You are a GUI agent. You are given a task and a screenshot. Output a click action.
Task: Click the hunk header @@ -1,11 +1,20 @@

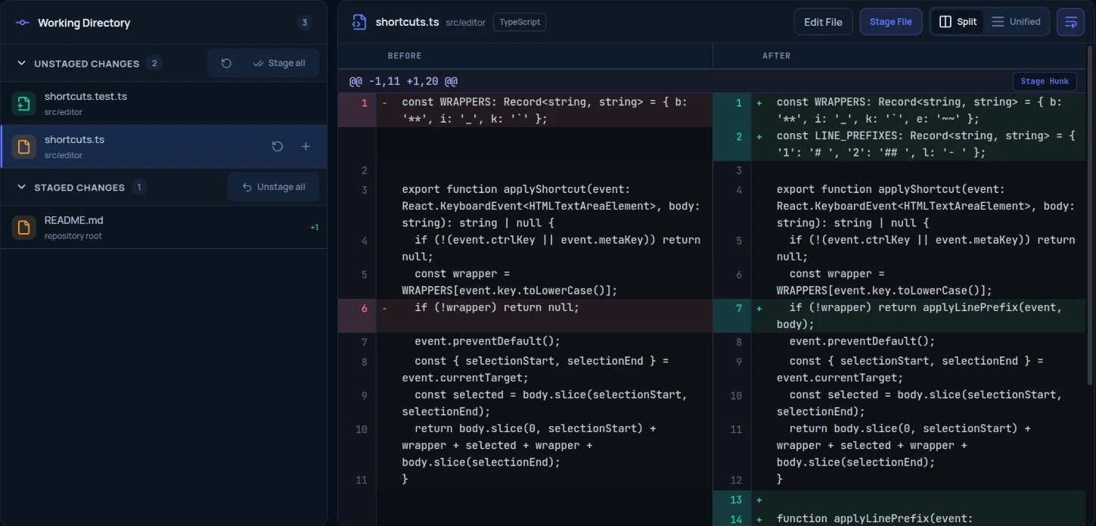coord(403,81)
